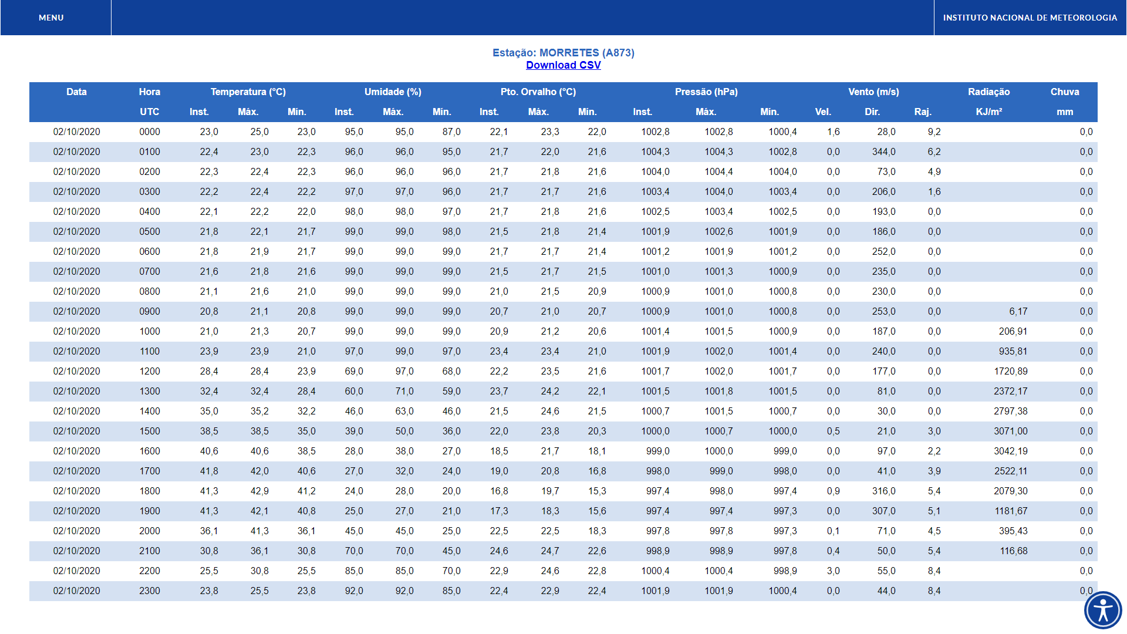Viewport: 1127px width, 634px height.
Task: Click dew point value 24,6 at 2100
Action: click(x=498, y=551)
